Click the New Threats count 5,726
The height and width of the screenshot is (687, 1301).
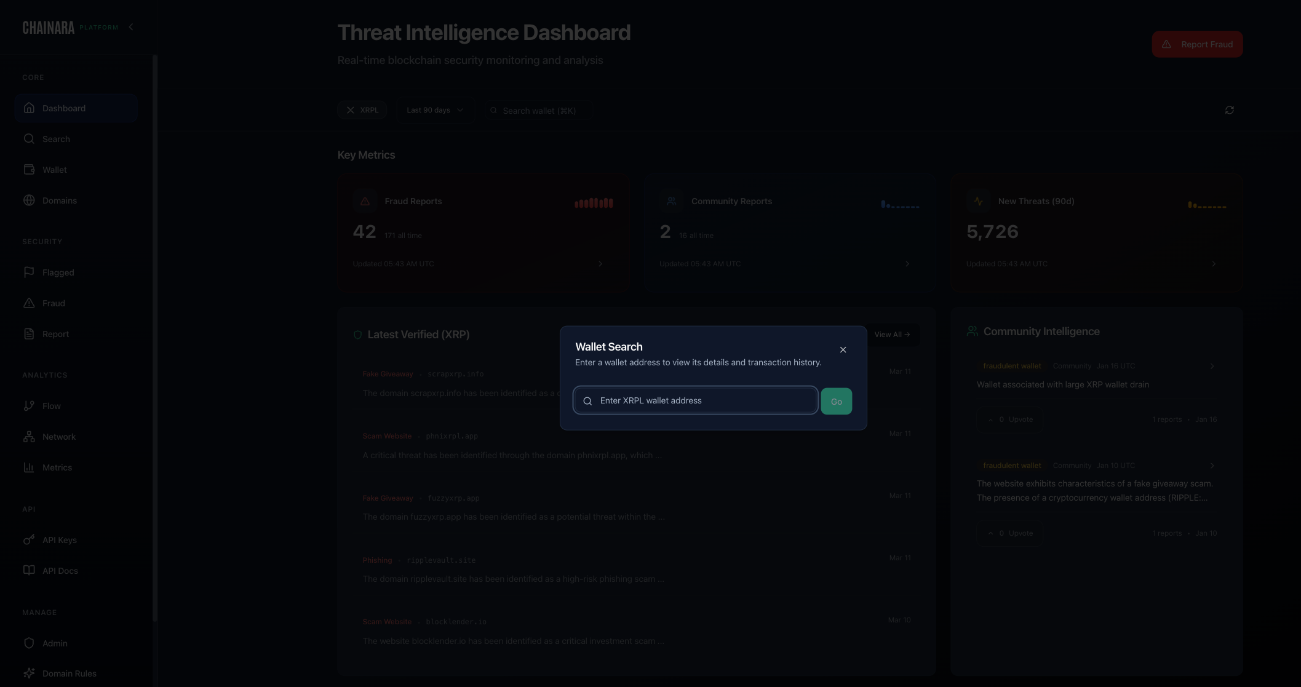tap(992, 232)
